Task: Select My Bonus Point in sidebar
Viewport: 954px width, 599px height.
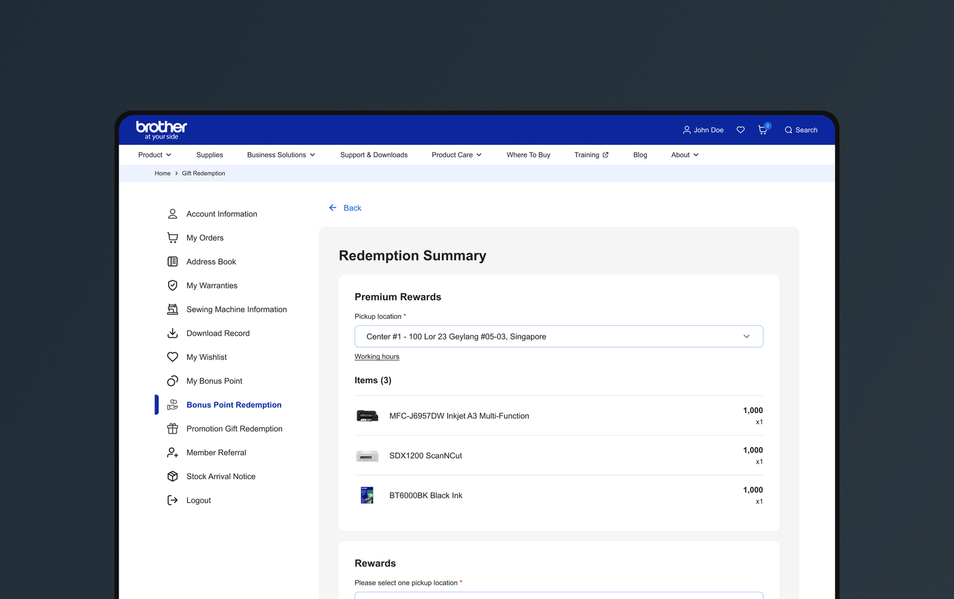Action: point(214,381)
